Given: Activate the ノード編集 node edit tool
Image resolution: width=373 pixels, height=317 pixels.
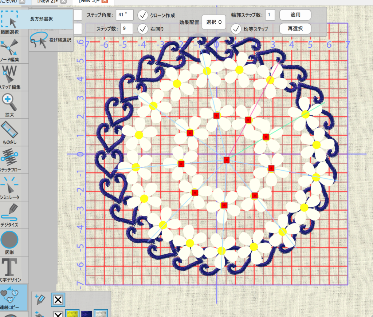Looking at the screenshot, I should pos(14,50).
